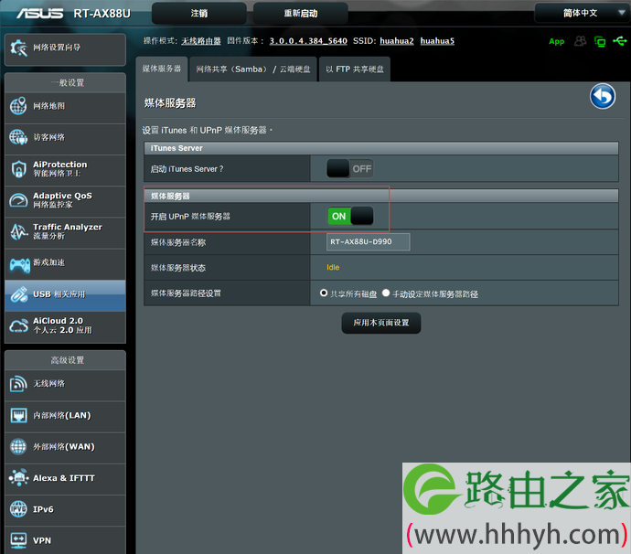Open the guest users icon in header

pos(580,40)
